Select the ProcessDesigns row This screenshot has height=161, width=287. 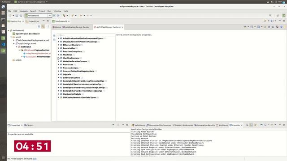click(71, 68)
